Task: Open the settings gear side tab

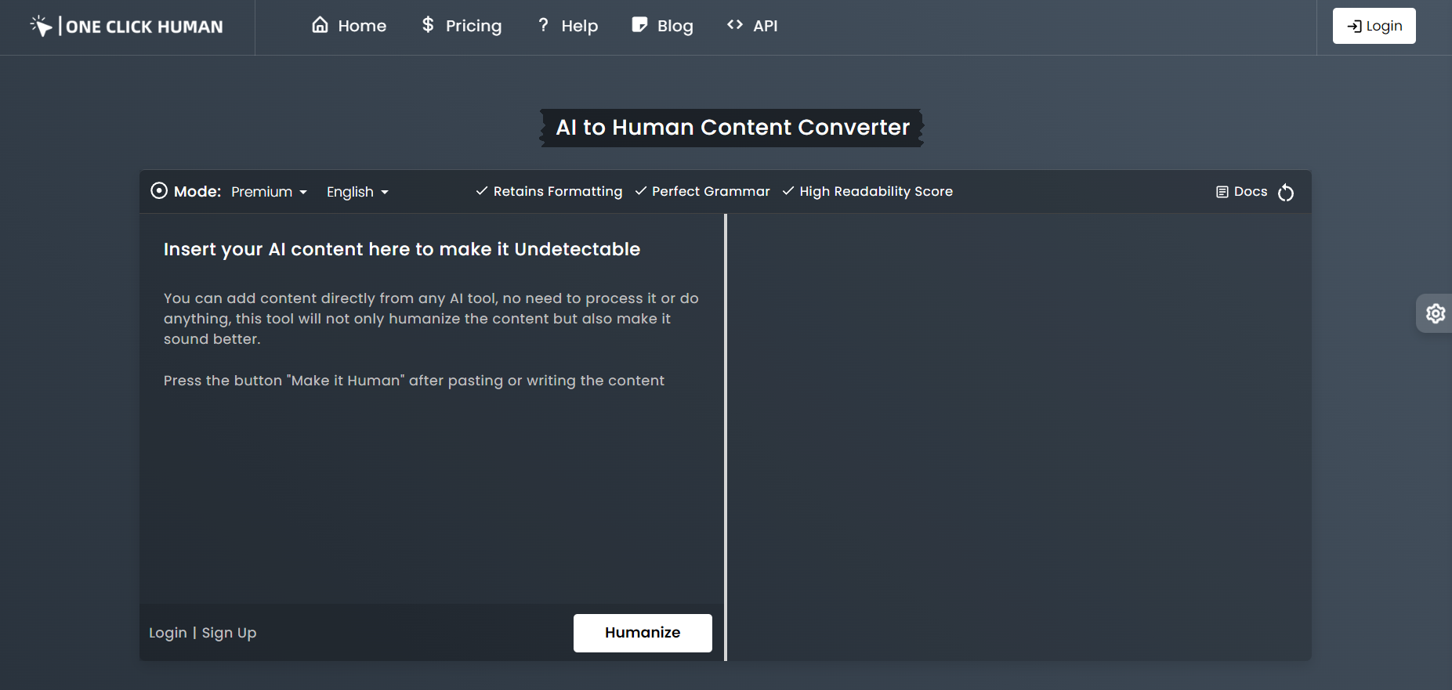Action: pyautogui.click(x=1435, y=313)
